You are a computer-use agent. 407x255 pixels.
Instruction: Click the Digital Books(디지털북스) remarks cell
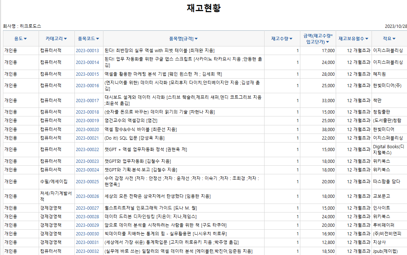pos(389,150)
